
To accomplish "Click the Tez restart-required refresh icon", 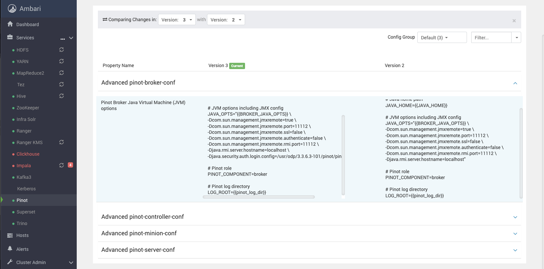I will tap(62, 84).
